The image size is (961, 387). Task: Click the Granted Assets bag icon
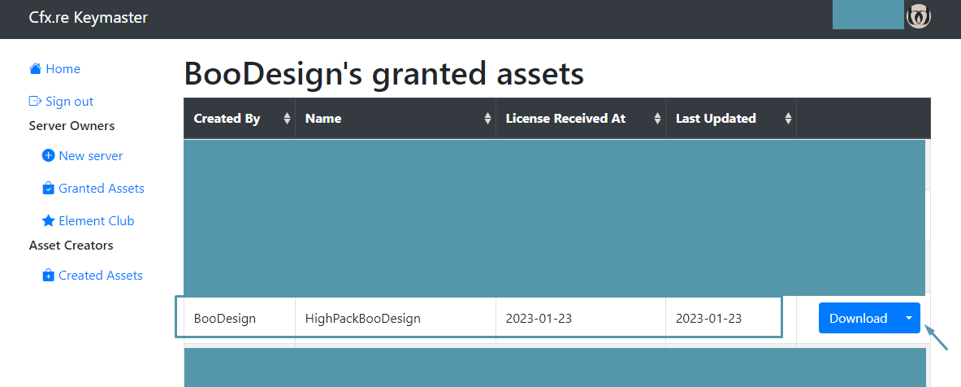point(48,189)
